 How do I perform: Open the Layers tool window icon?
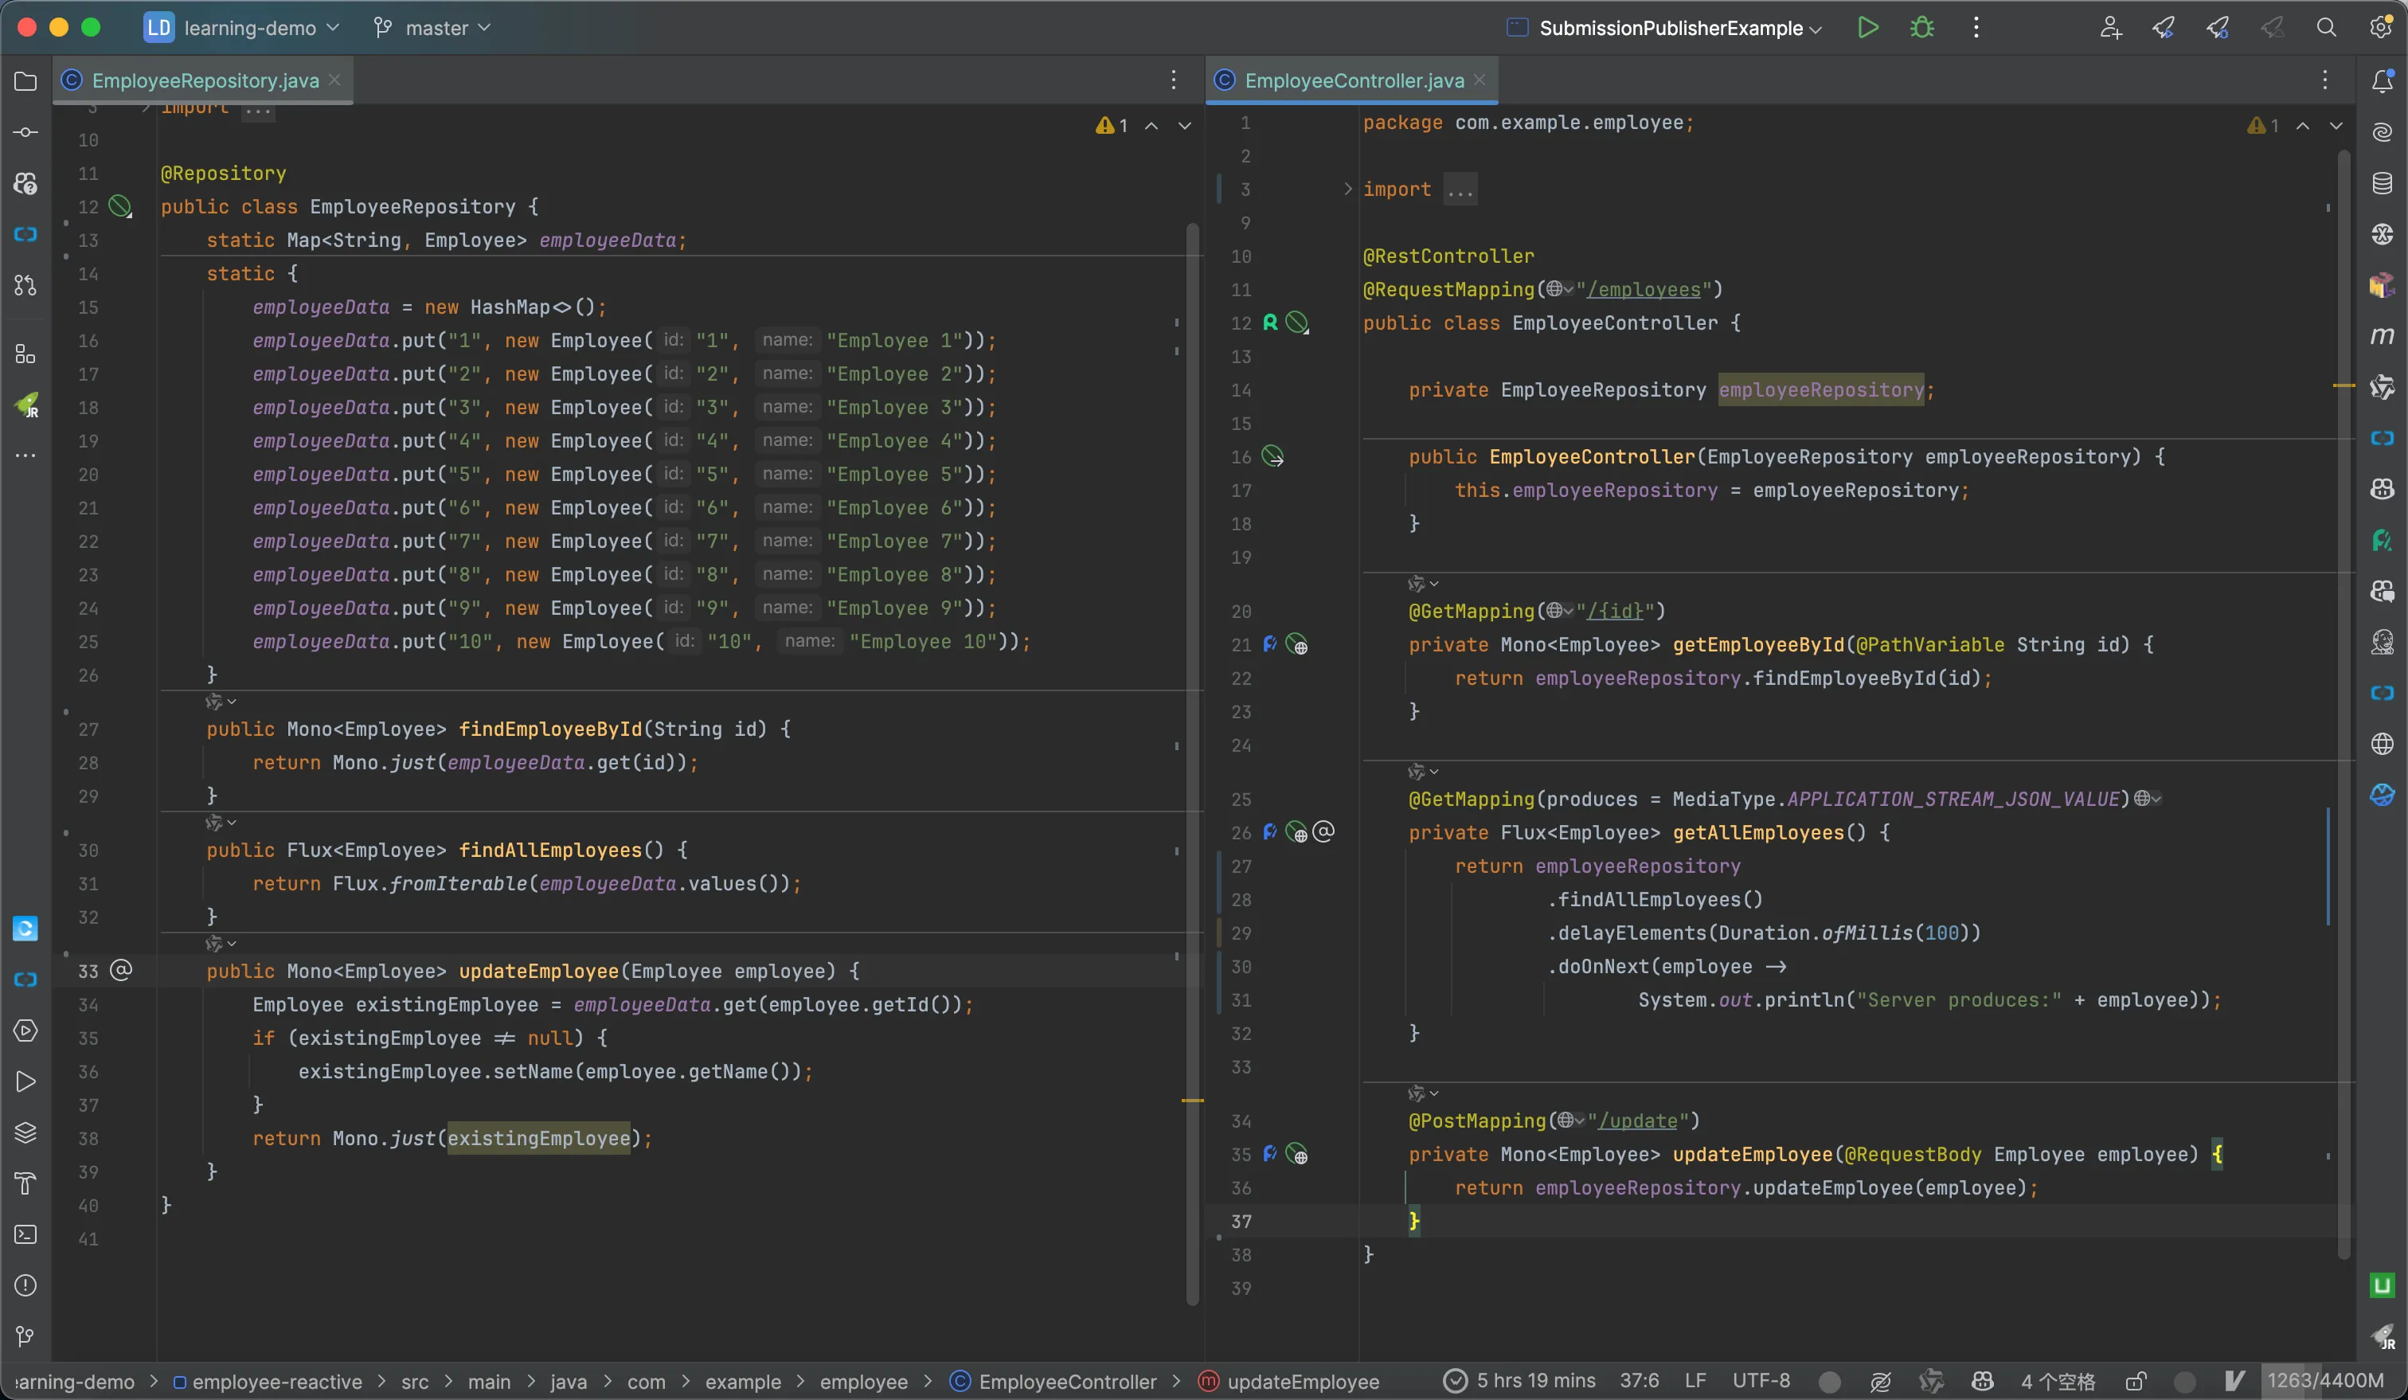(25, 1132)
